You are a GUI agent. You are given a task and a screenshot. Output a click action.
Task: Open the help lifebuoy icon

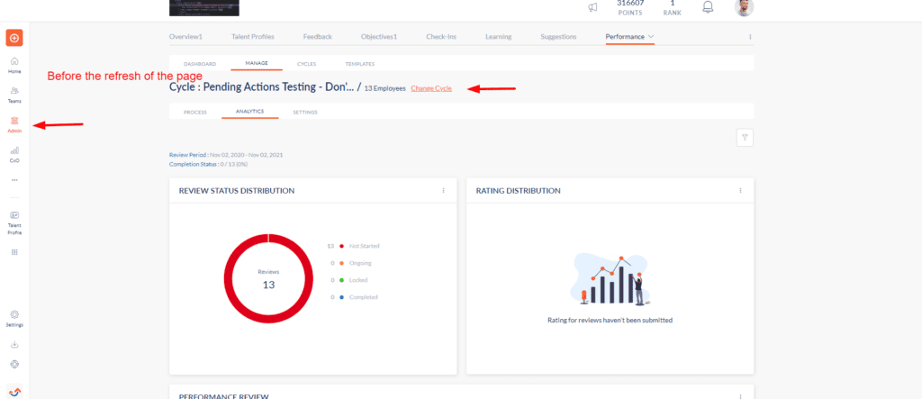coord(14,364)
